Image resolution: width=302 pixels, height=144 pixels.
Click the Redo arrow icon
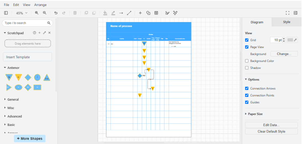[x=64, y=13]
